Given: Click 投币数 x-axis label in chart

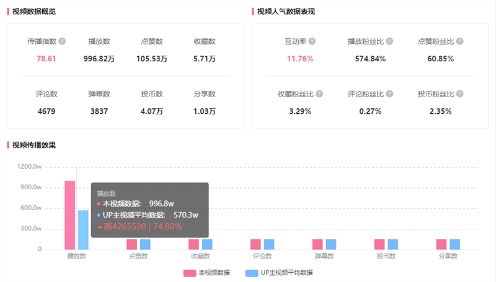Looking at the screenshot, I should point(386,256).
